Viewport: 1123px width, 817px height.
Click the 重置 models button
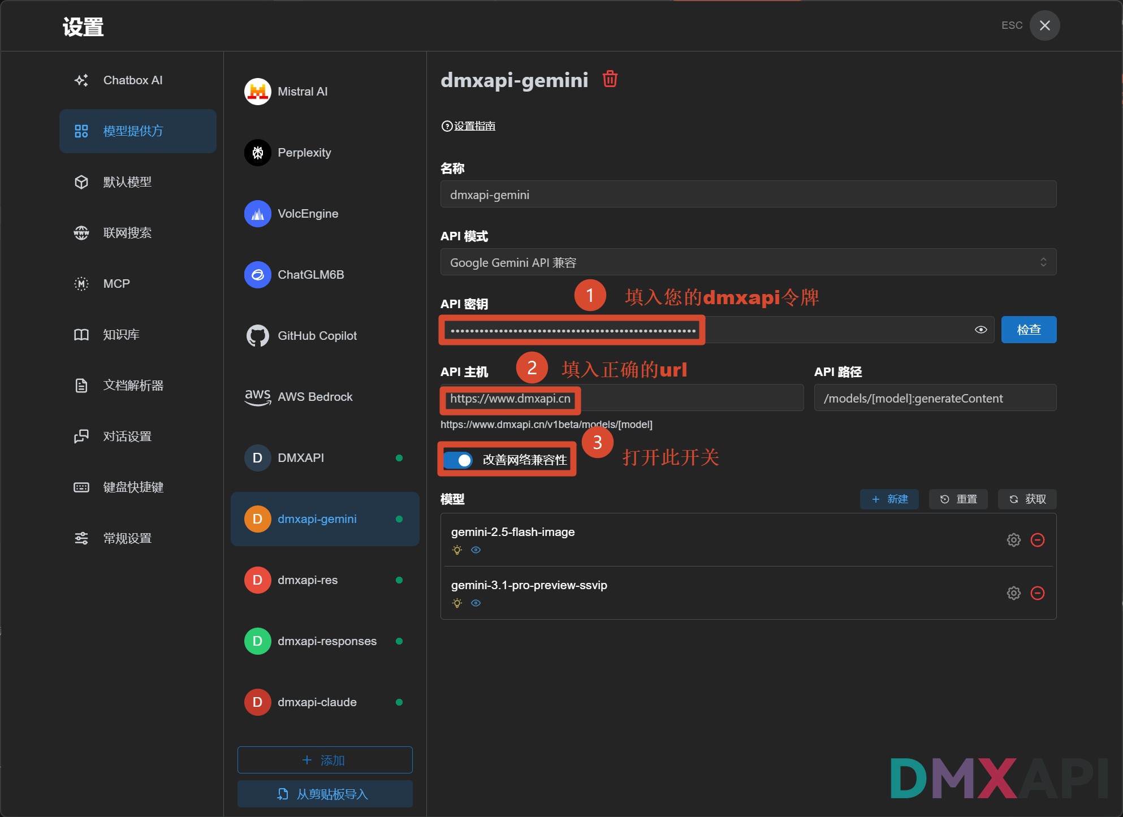click(x=958, y=499)
